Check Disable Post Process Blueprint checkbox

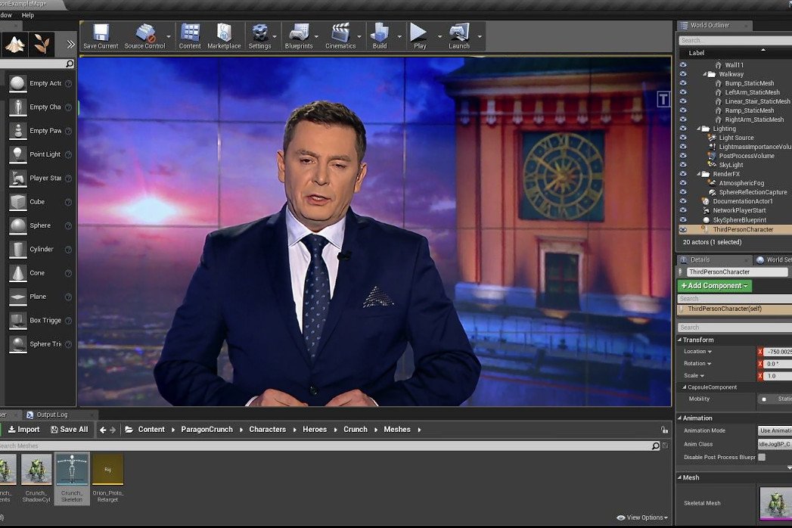pos(762,457)
